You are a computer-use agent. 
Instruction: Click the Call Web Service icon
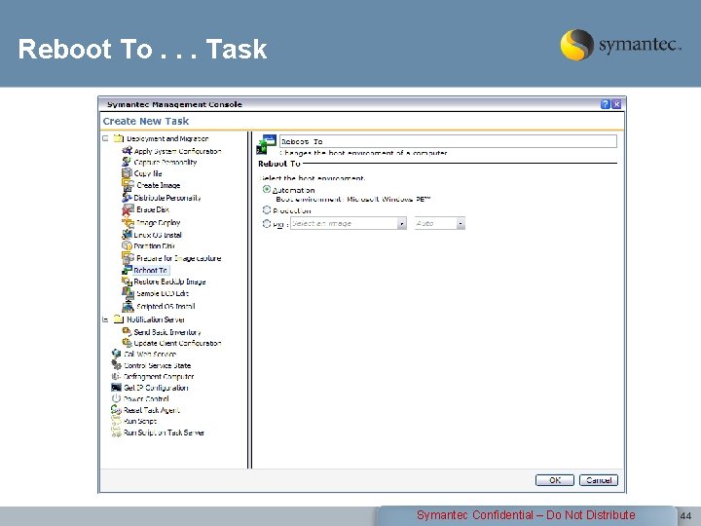click(x=116, y=354)
